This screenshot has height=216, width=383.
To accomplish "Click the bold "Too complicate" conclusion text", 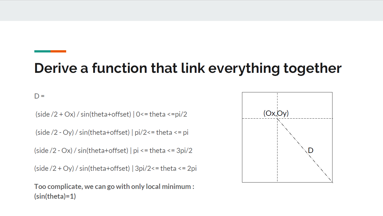I will [114, 186].
